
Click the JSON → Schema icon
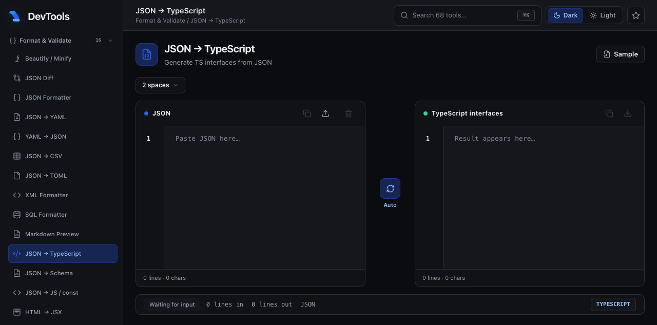point(16,273)
